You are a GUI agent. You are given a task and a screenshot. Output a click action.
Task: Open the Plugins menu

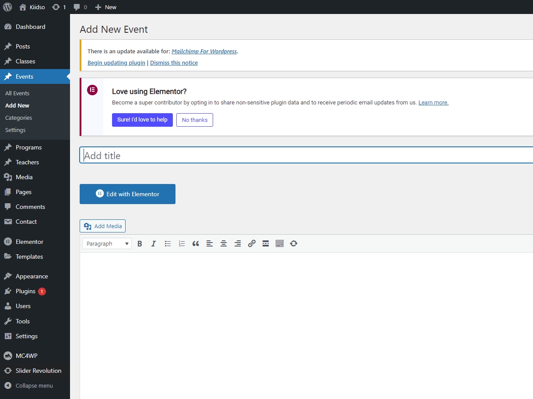point(25,291)
